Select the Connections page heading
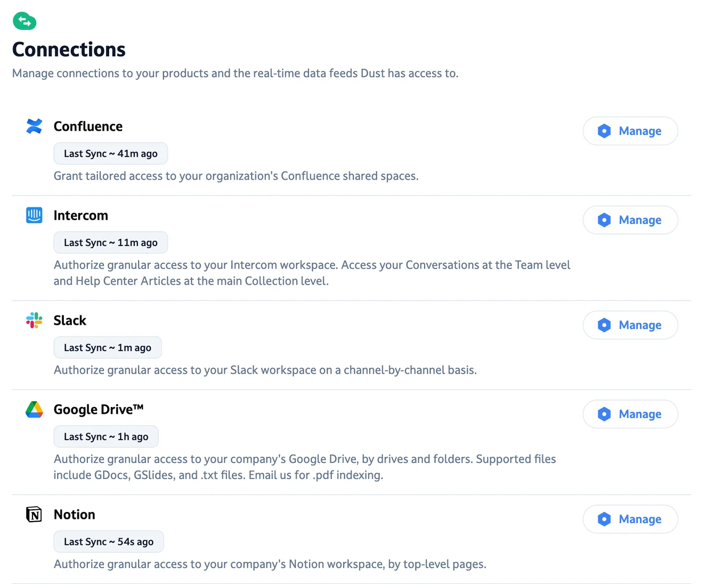Image resolution: width=707 pixels, height=584 pixels. 69,50
